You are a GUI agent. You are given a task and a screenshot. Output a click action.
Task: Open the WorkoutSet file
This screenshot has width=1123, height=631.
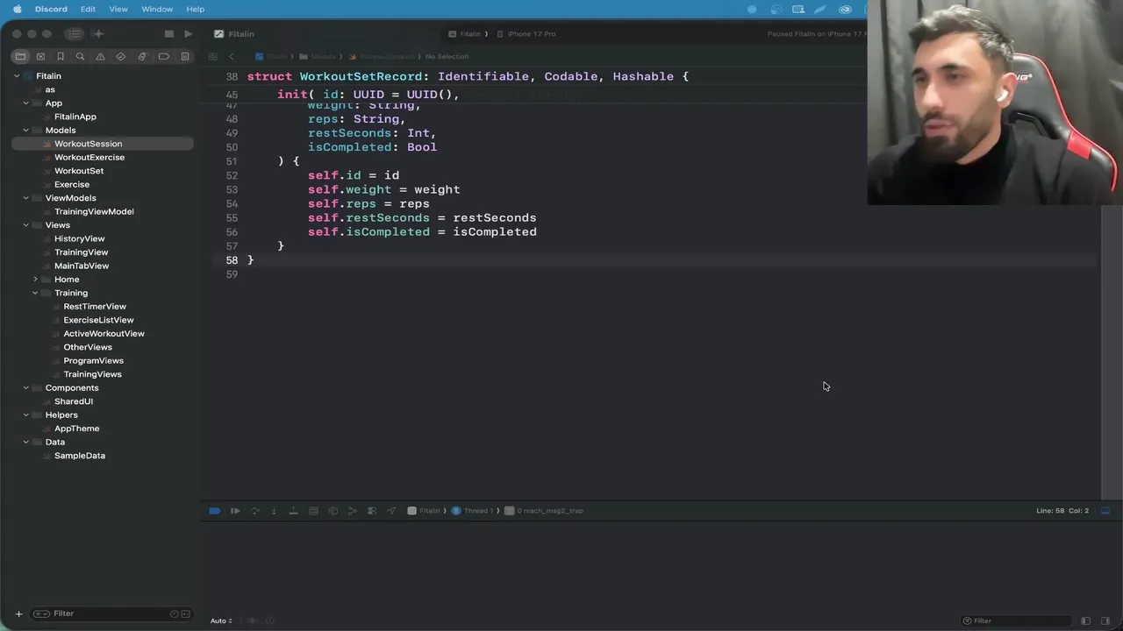click(x=79, y=171)
